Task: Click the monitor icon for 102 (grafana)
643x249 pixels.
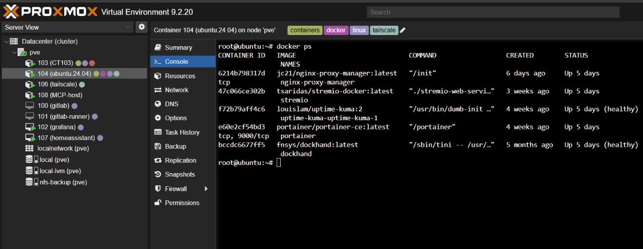Action: pos(30,127)
